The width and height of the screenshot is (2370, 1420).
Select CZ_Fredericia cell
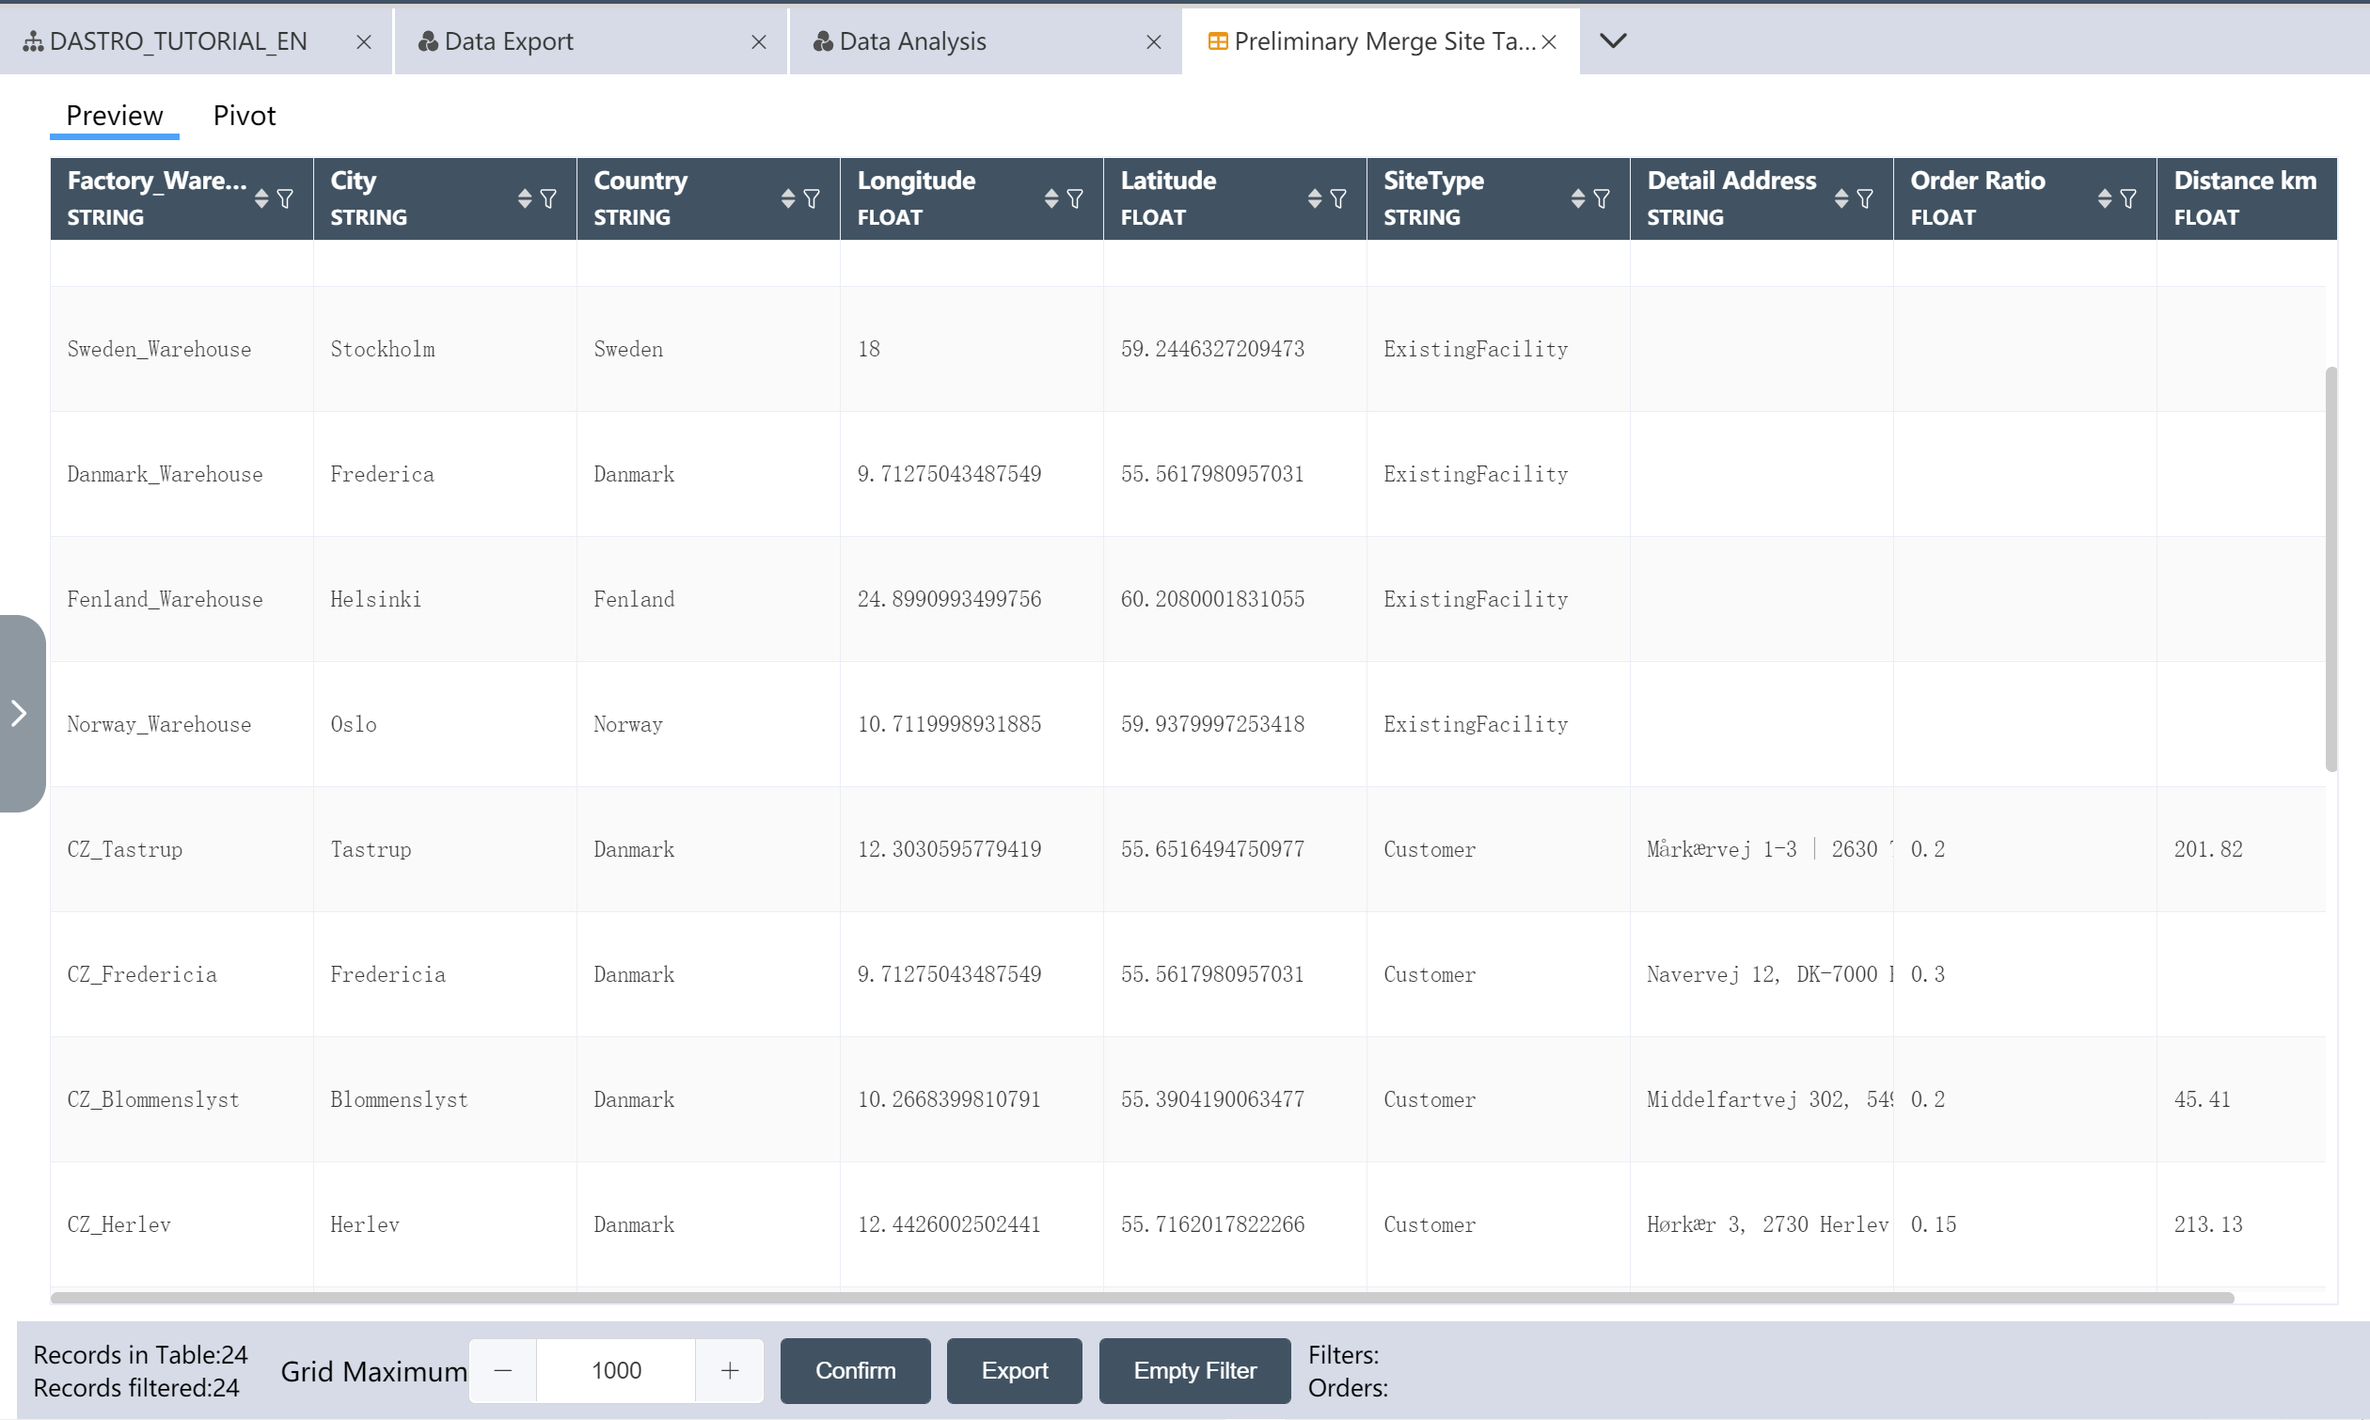tap(182, 974)
